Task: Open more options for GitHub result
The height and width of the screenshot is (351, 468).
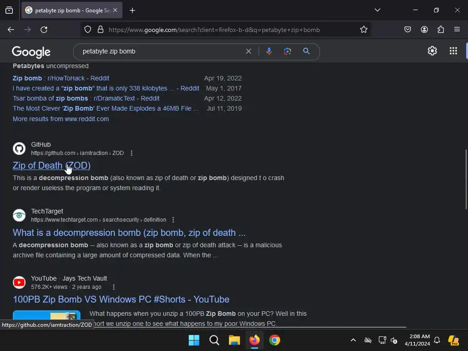Action: tap(132, 153)
